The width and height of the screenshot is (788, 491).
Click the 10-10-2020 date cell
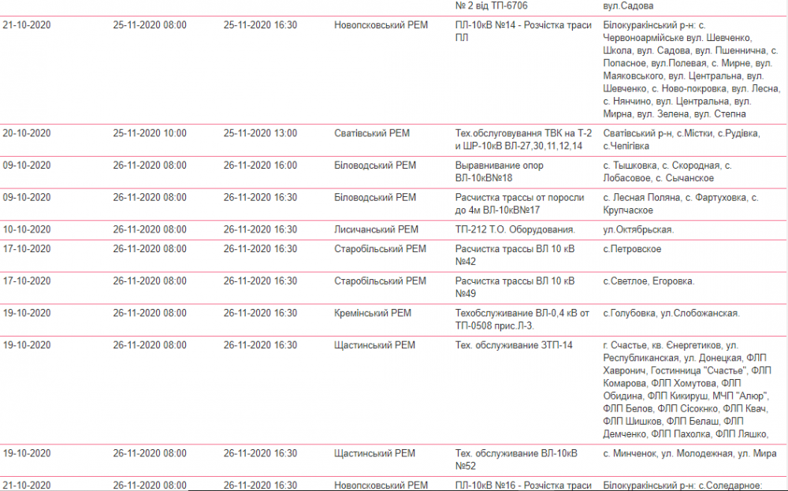[x=27, y=229]
